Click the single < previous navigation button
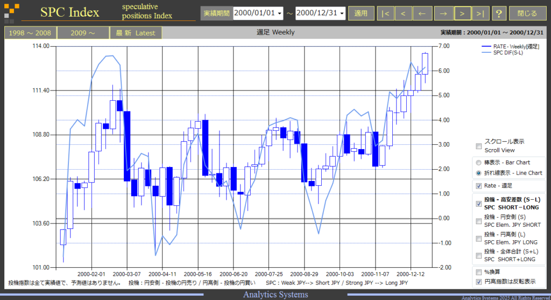The width and height of the screenshot is (551, 300). click(x=403, y=13)
